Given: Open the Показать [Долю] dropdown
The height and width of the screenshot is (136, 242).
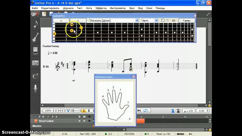Looking at the screenshot, I should pyautogui.click(x=114, y=20).
